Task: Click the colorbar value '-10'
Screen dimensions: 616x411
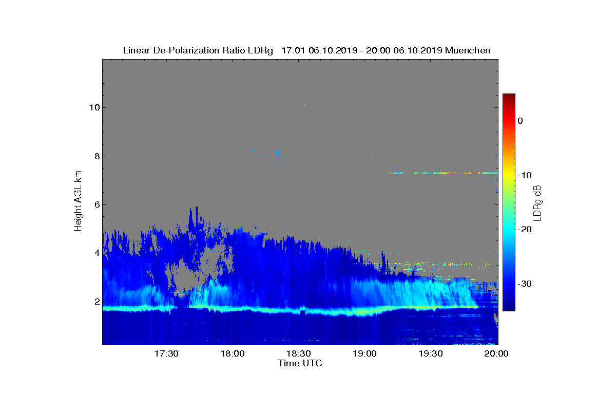Action: tap(525, 175)
